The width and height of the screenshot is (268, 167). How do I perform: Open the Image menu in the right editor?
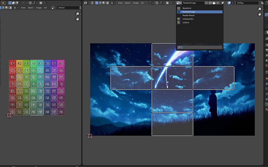(x=136, y=3)
